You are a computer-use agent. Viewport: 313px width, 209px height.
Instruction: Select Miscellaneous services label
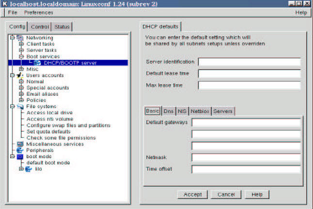(x=55, y=144)
